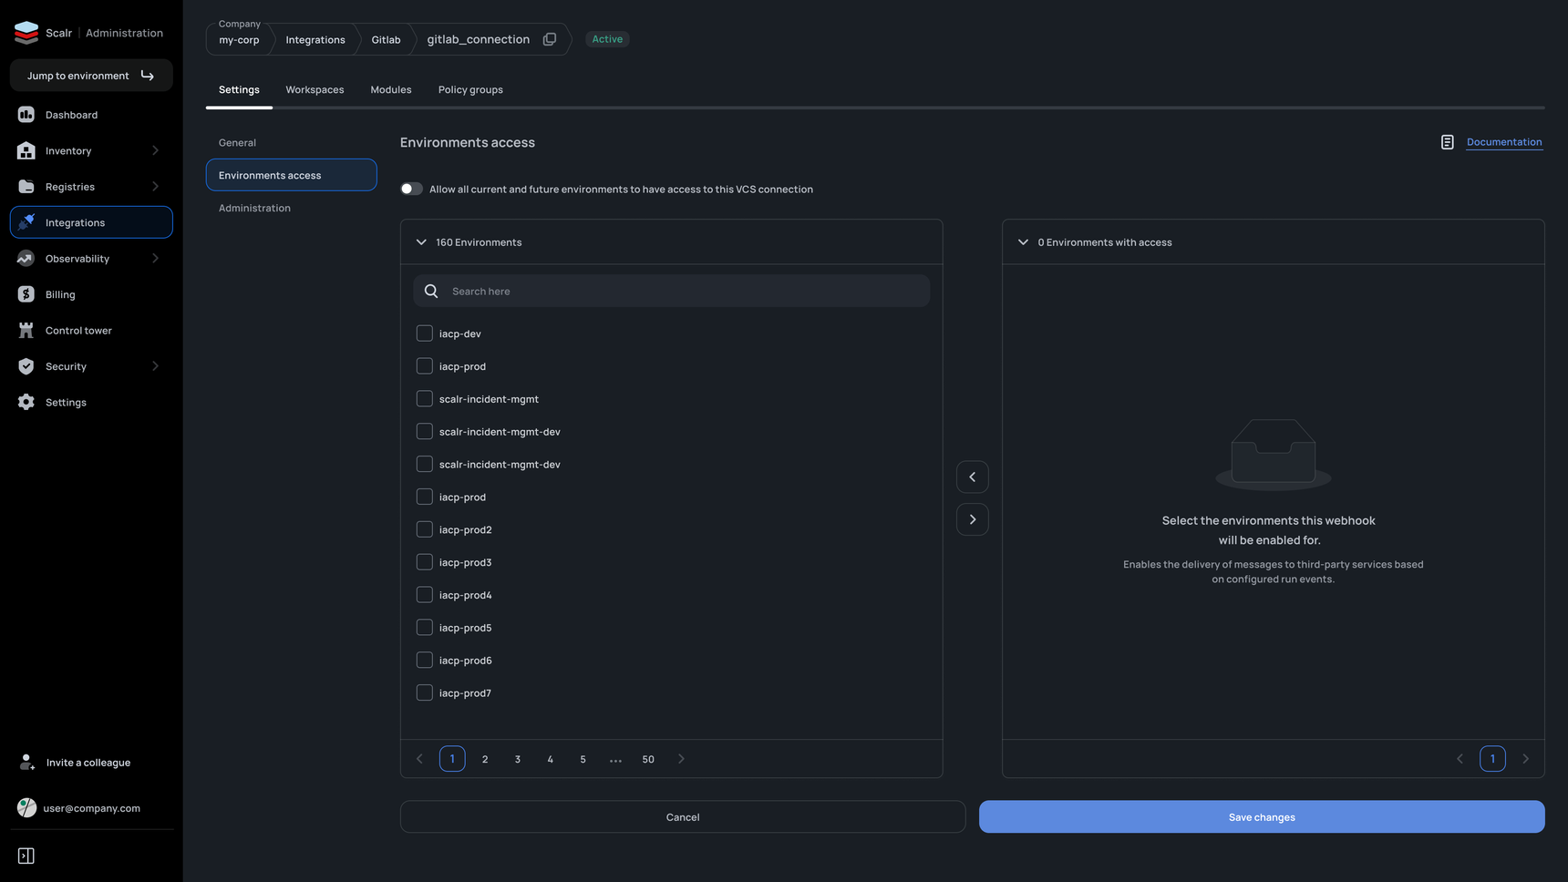
Task: Click the Dashboard sidebar icon
Action: [26, 115]
